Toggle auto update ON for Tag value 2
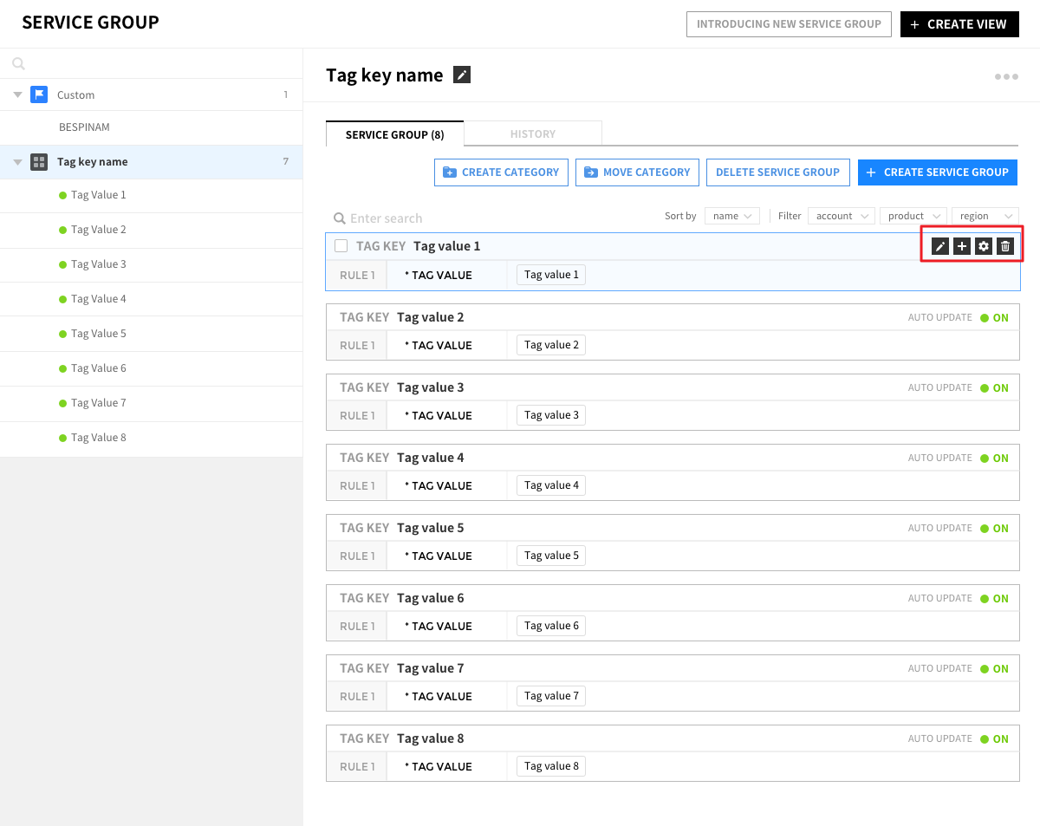Viewport: 1040px width, 826px height. tap(994, 318)
